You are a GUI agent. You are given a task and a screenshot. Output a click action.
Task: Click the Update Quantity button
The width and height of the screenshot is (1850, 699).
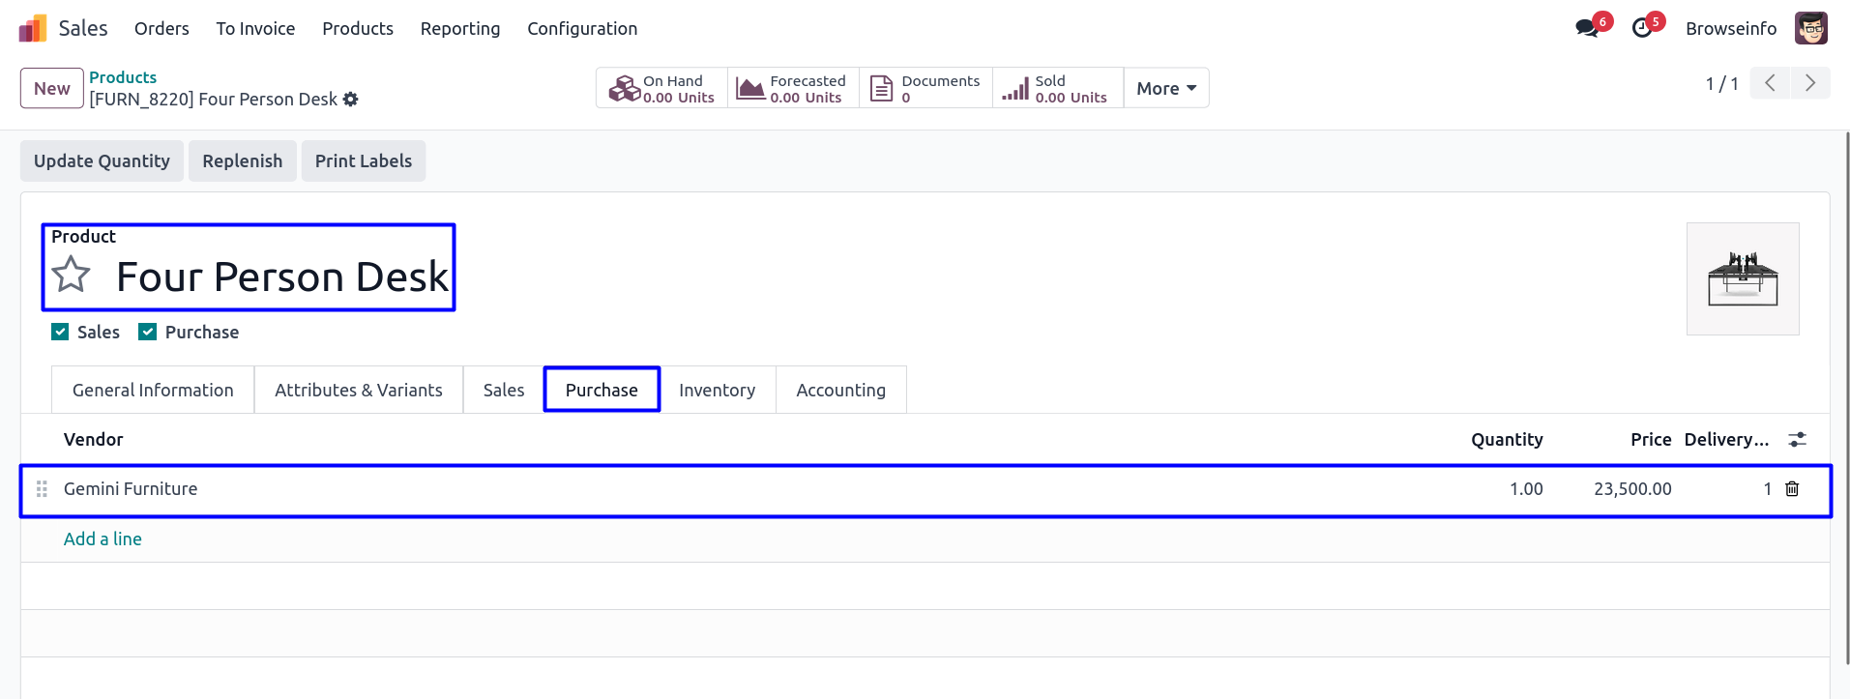pos(102,161)
